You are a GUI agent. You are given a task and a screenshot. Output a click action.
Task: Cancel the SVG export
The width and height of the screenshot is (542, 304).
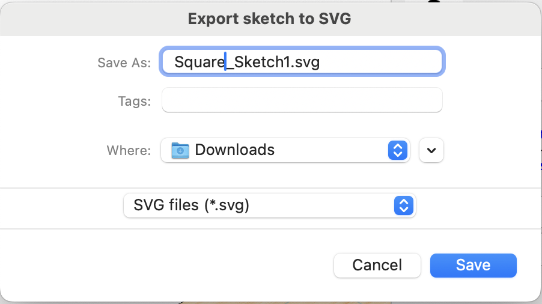[377, 266]
